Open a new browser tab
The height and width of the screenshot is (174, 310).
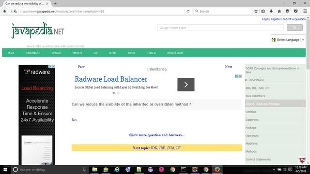(x=55, y=3)
